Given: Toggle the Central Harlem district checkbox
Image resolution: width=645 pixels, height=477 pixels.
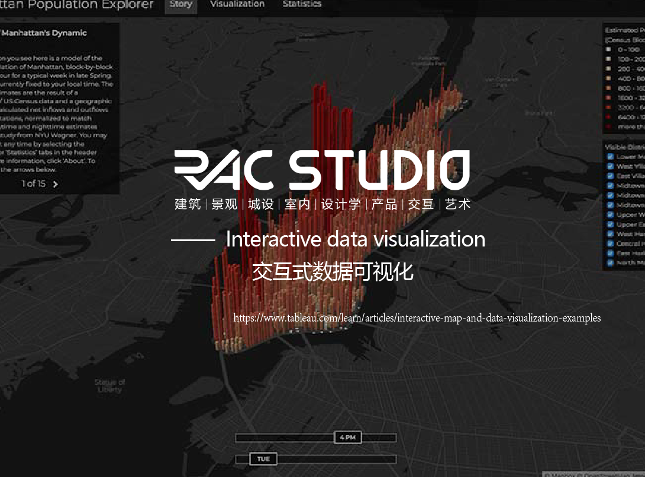Looking at the screenshot, I should tap(610, 243).
